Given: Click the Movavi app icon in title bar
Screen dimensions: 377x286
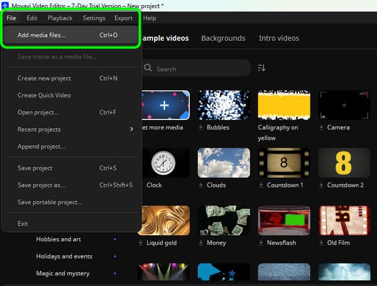Looking at the screenshot, I should [x=5, y=5].
